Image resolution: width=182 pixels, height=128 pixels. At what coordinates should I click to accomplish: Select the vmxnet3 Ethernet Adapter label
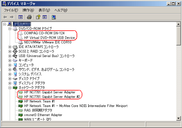click(x=43, y=115)
